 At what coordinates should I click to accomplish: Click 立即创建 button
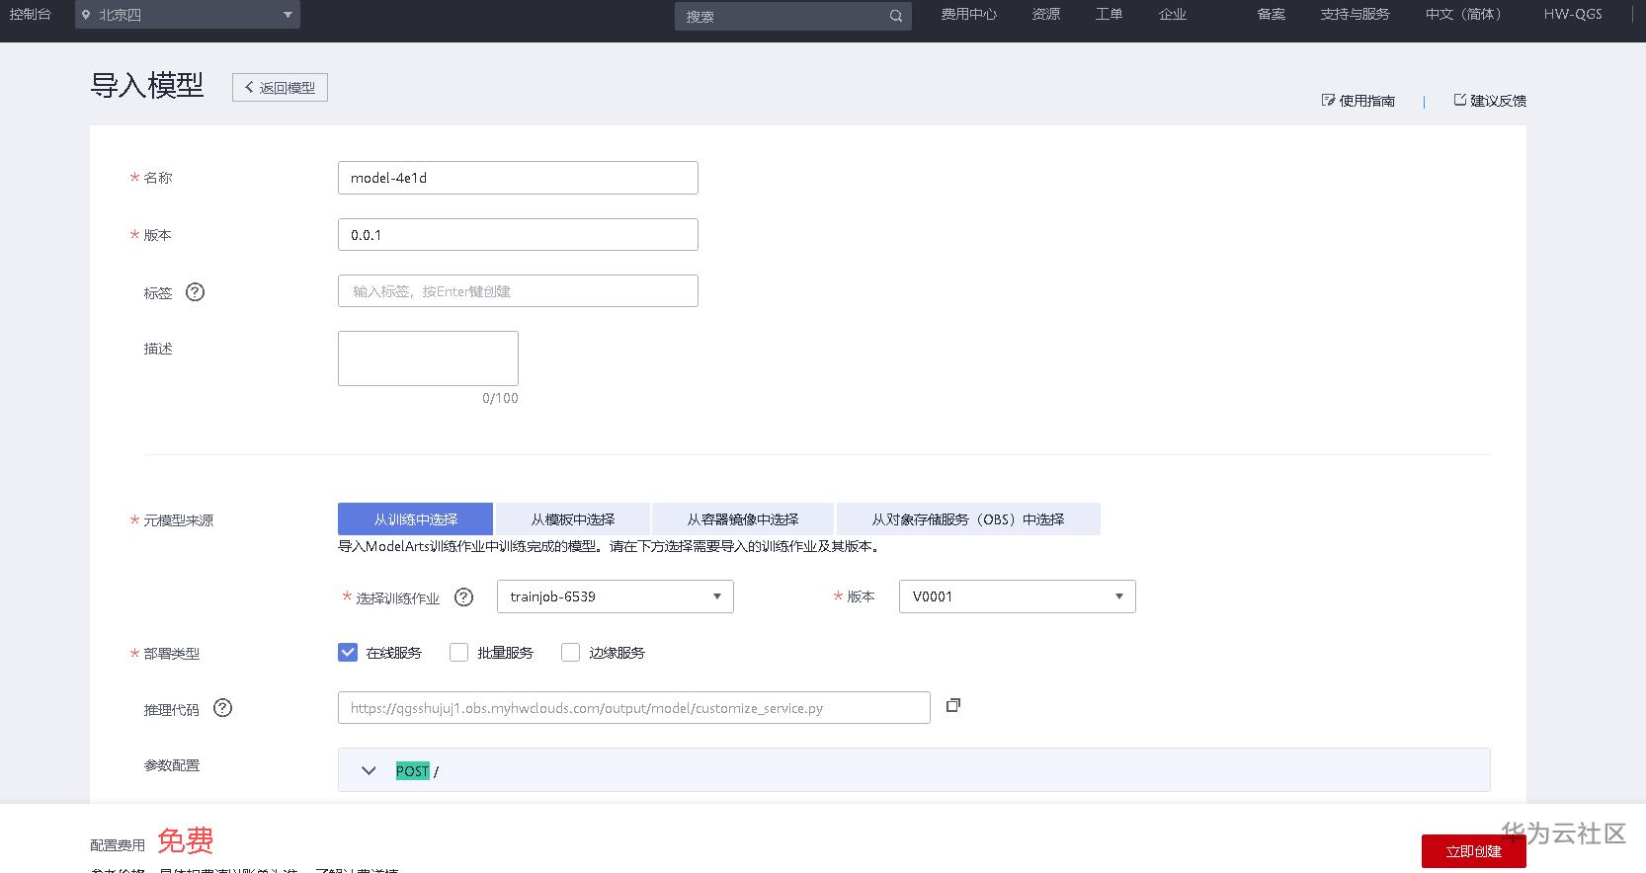coord(1473,851)
